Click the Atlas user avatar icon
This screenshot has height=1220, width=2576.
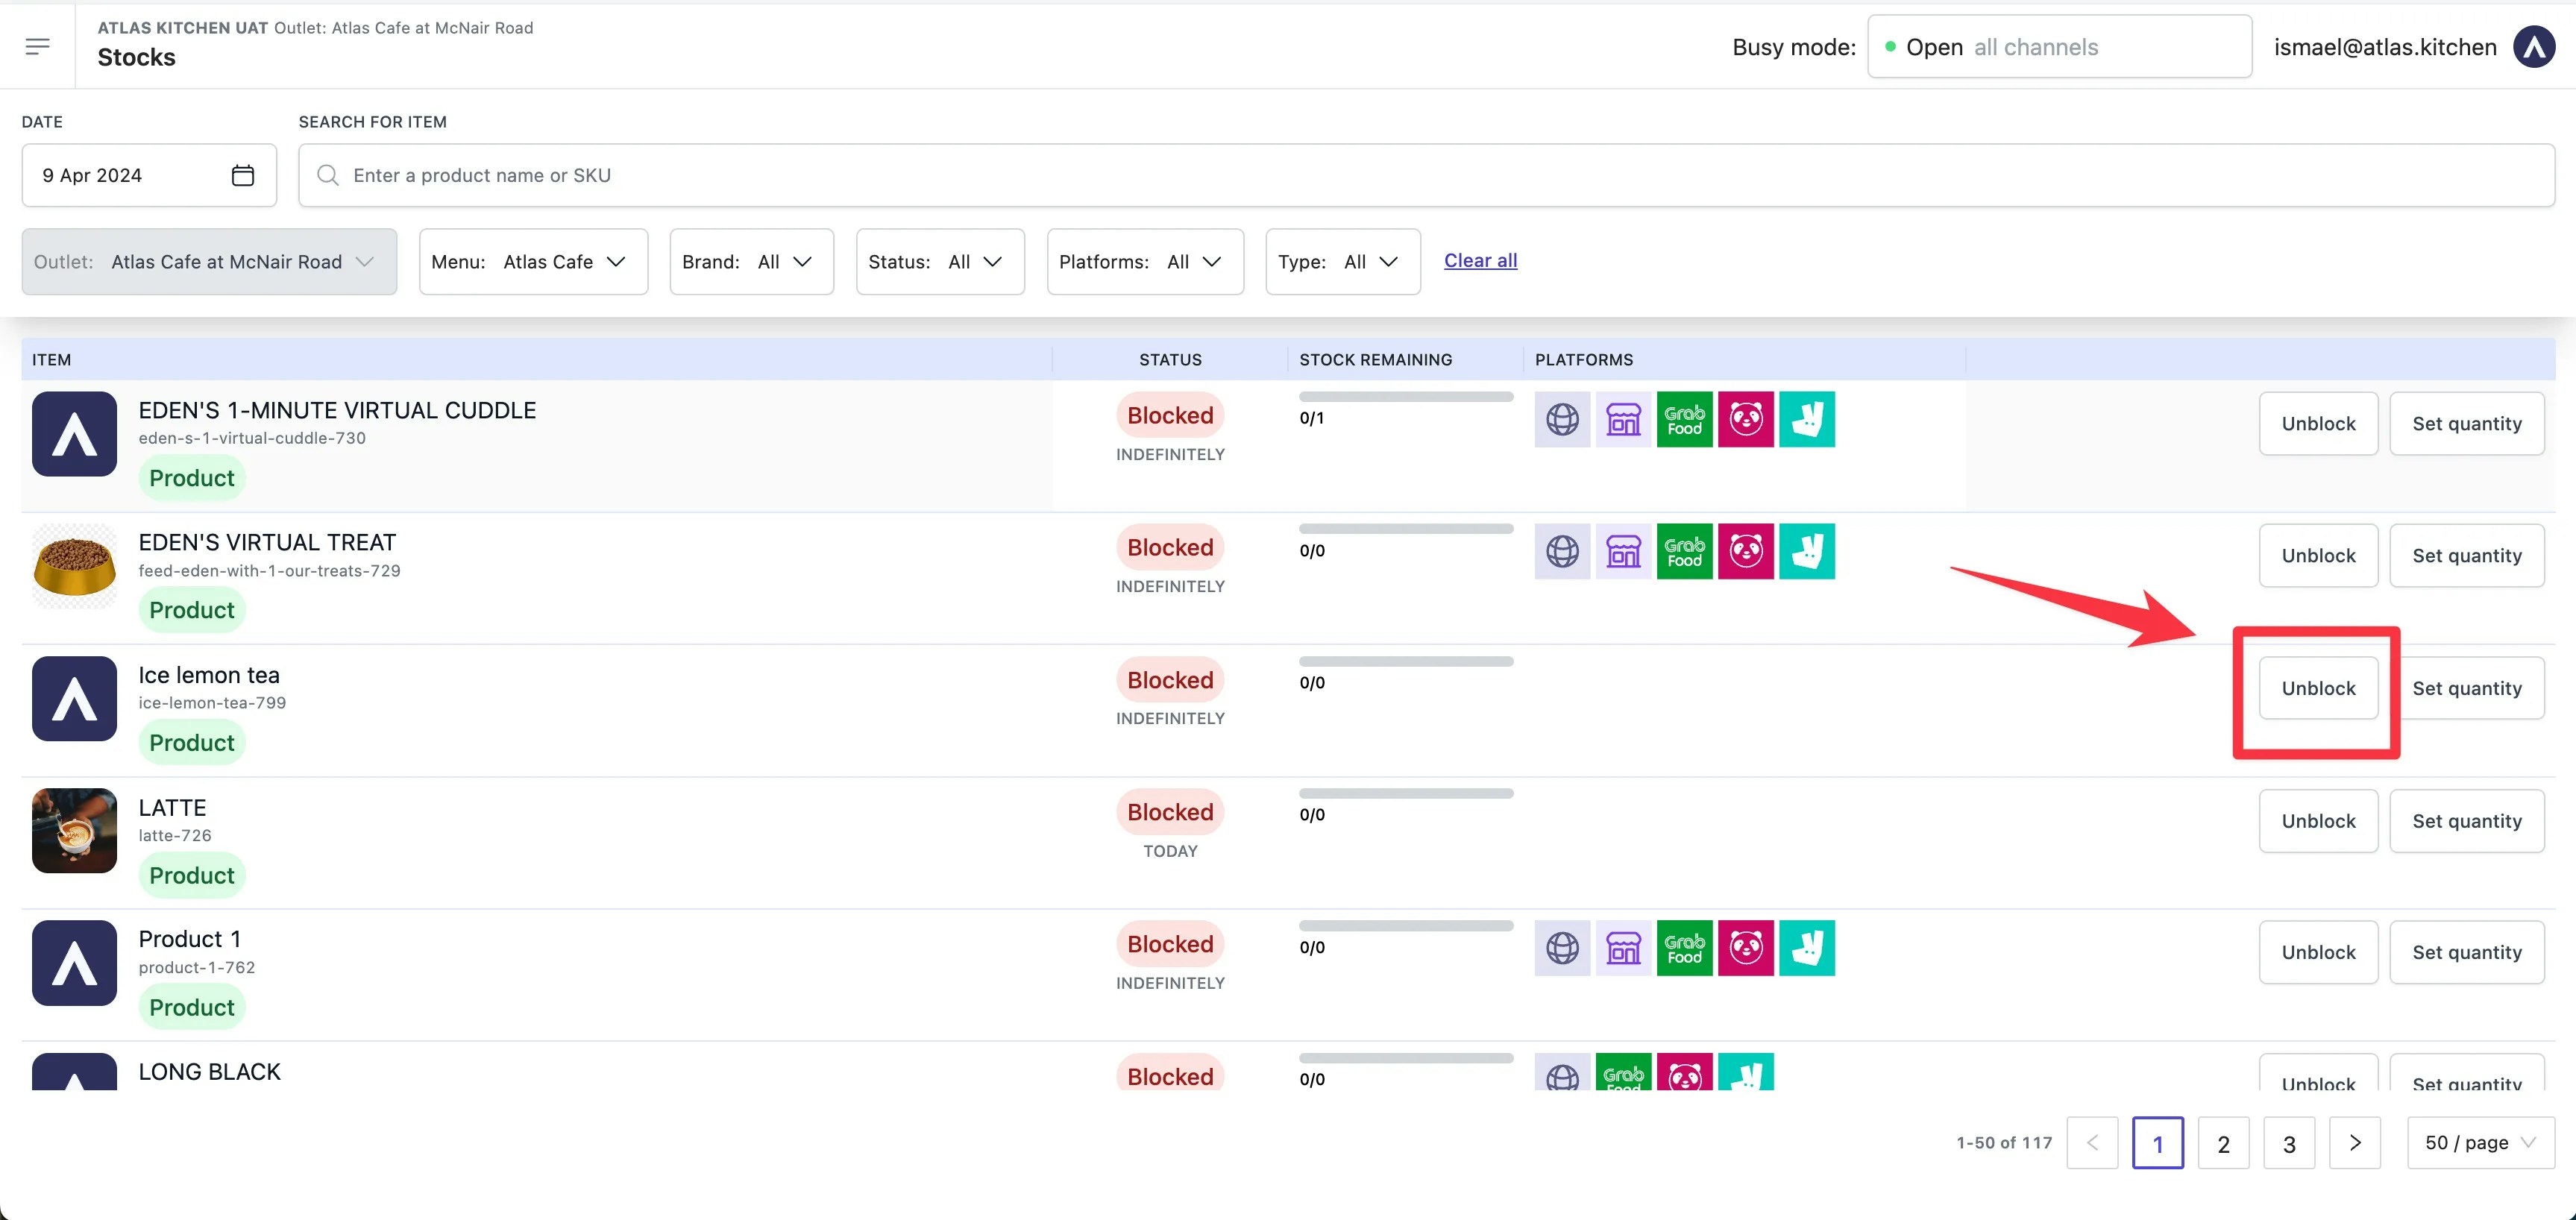coord(2534,47)
